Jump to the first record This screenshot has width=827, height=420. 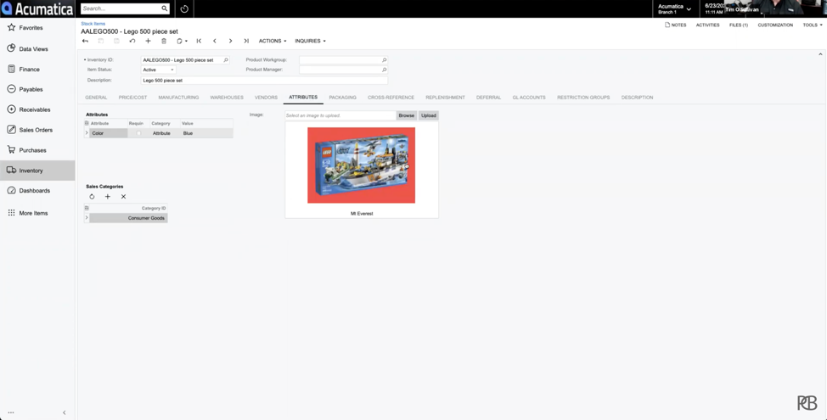pyautogui.click(x=199, y=41)
